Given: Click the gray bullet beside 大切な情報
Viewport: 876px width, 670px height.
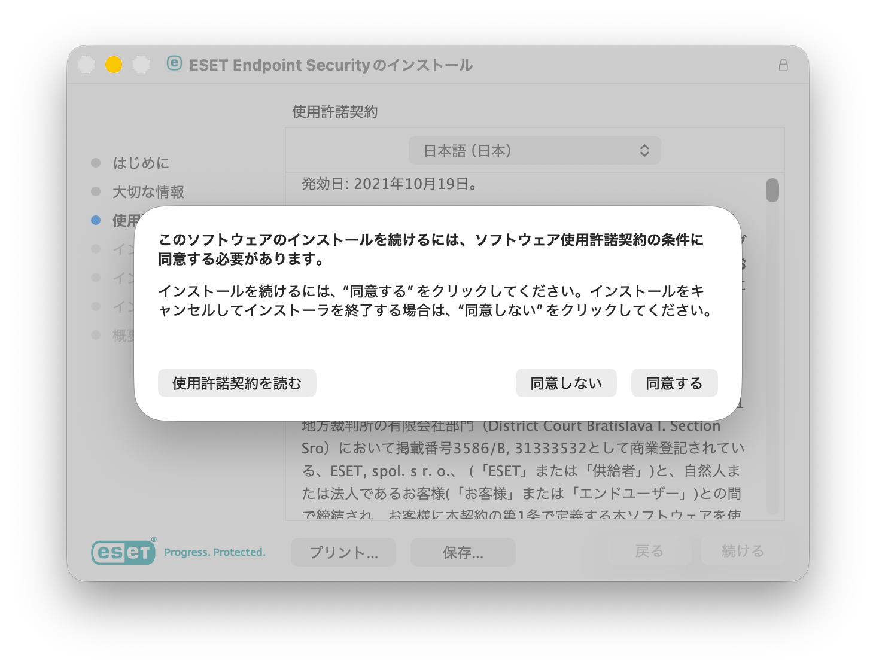Looking at the screenshot, I should coord(96,191).
